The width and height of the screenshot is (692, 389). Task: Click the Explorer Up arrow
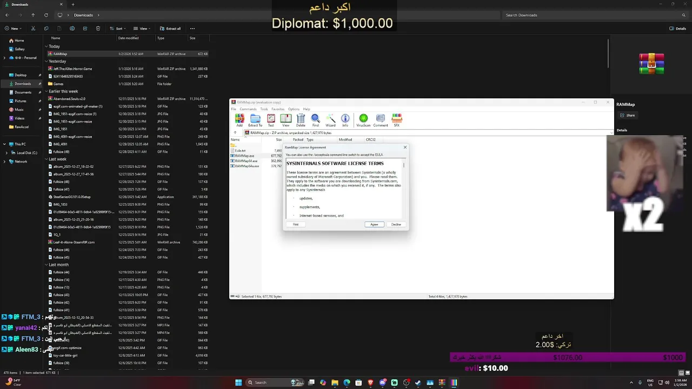coord(33,15)
